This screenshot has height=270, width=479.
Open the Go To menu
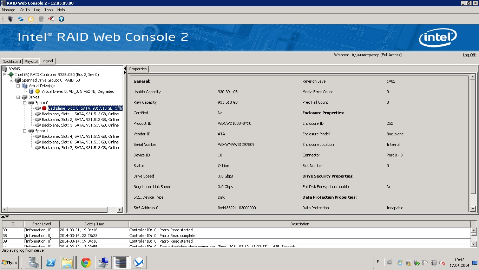pos(25,10)
